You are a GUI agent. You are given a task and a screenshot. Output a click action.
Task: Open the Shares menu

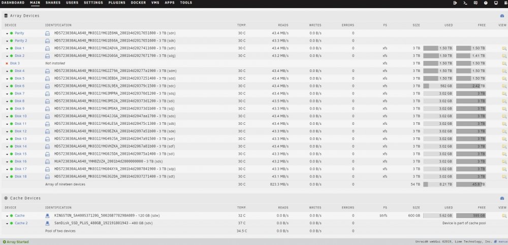click(x=53, y=3)
